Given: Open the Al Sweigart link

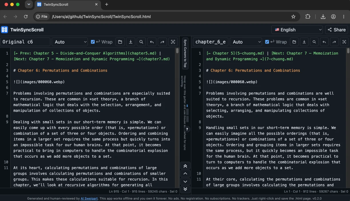Looking at the screenshot, I should pos(89,198).
